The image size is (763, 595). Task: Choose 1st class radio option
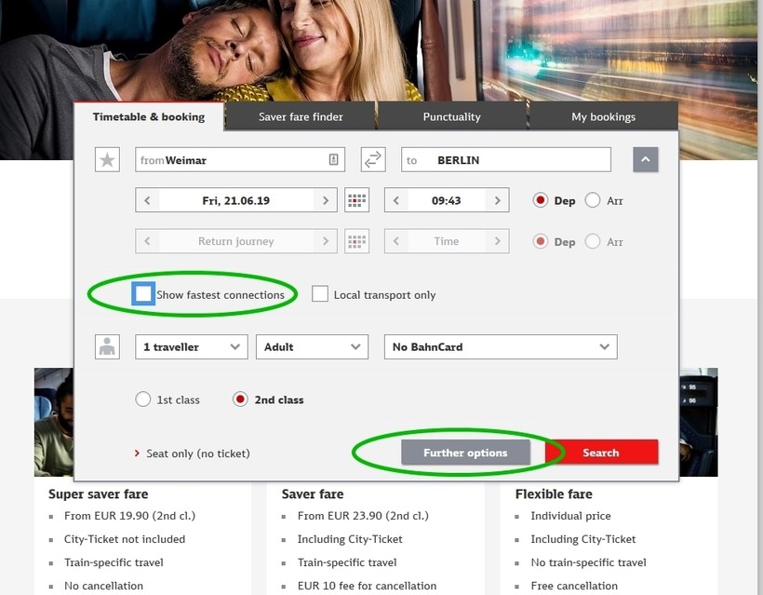(x=143, y=399)
